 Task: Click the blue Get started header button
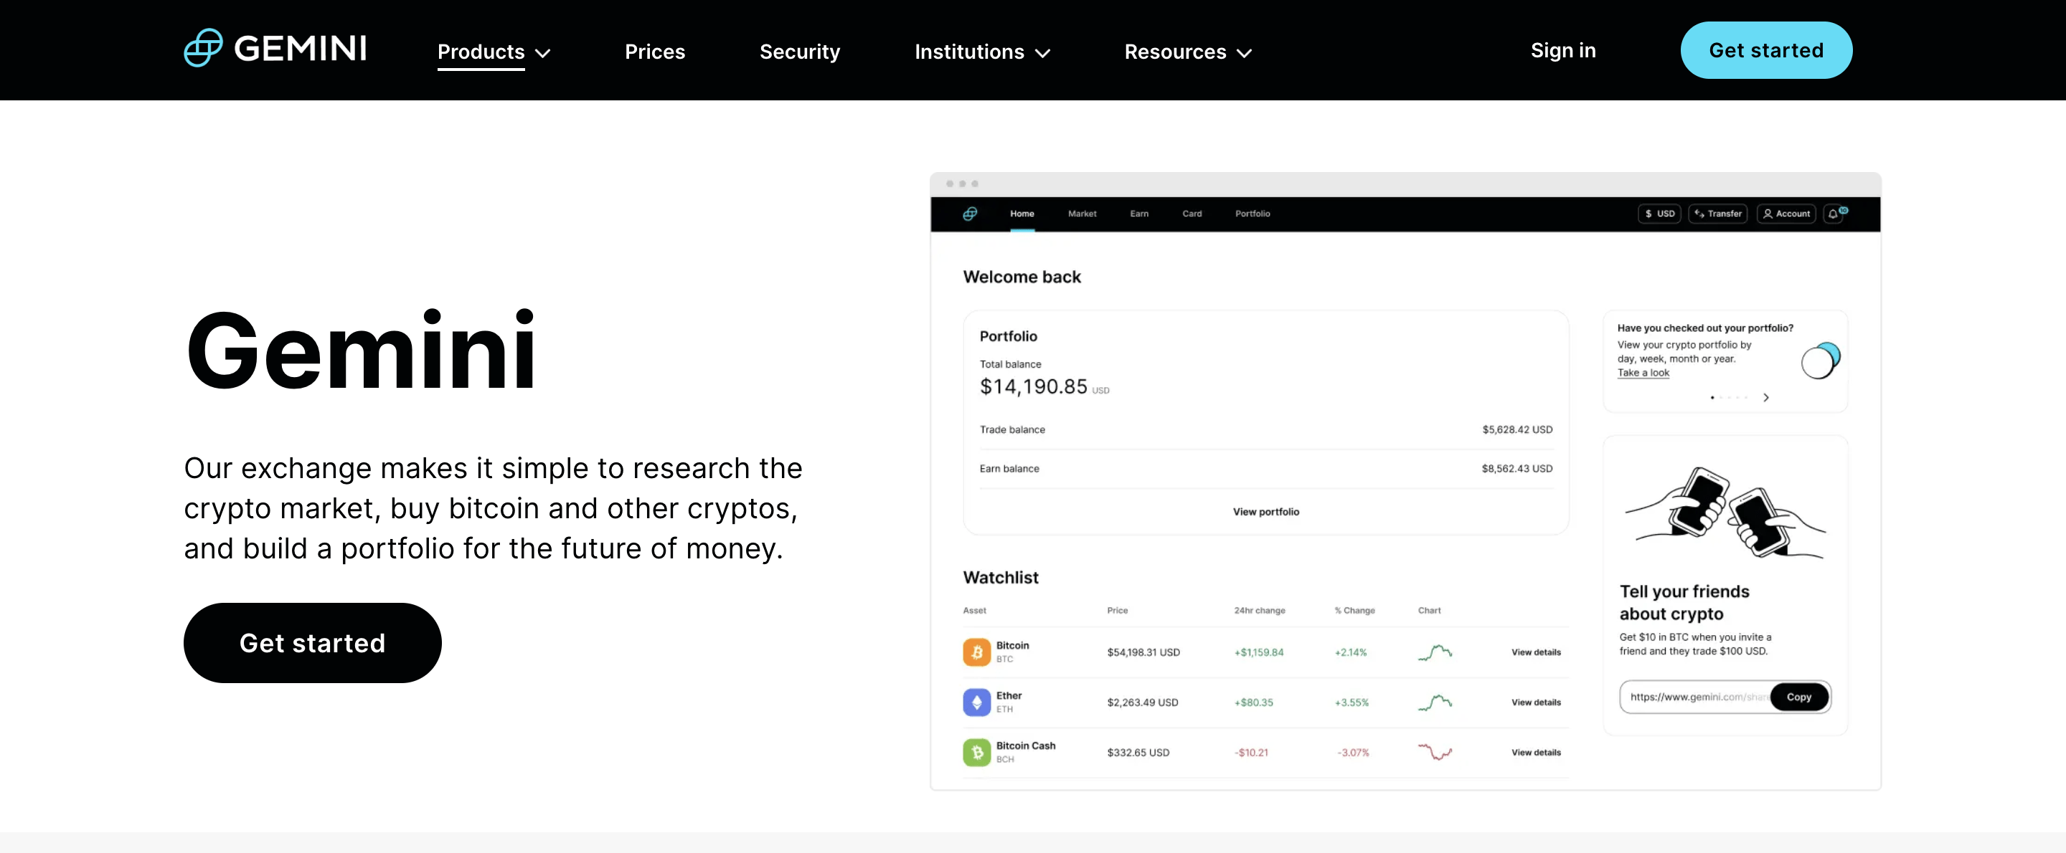coord(1766,49)
